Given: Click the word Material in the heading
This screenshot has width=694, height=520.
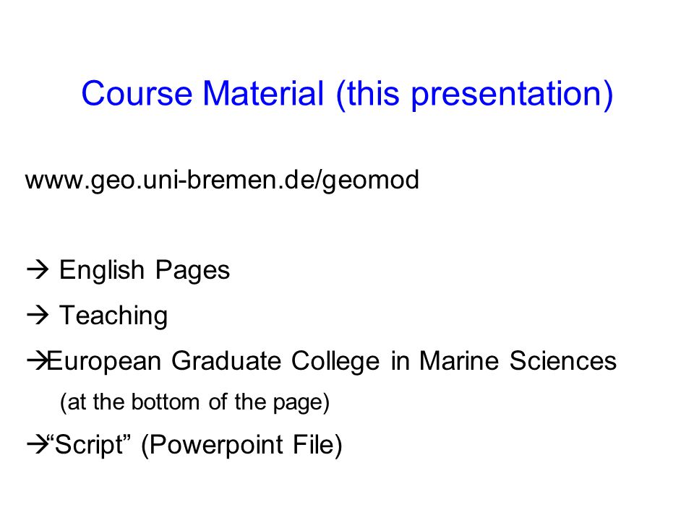Looking at the screenshot, I should pos(264,94).
